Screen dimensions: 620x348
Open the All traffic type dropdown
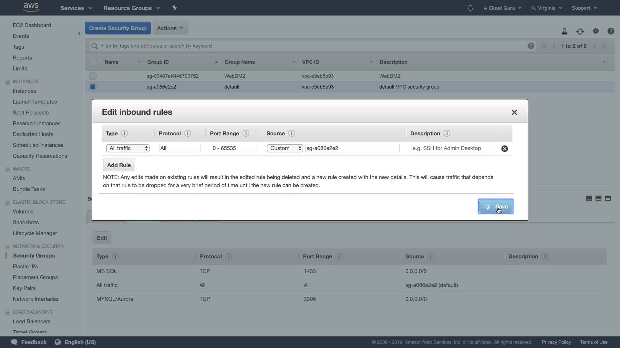(x=128, y=148)
